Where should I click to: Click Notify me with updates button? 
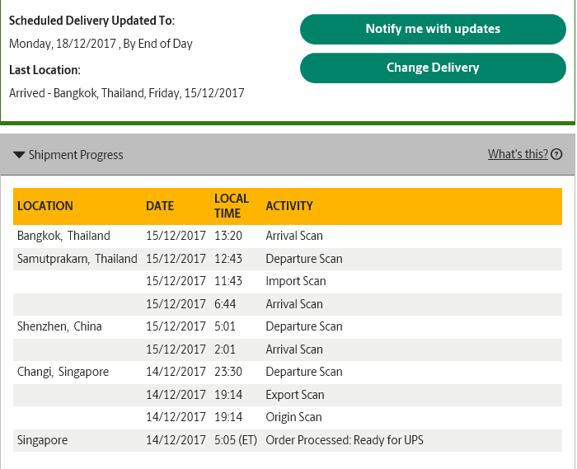(x=433, y=29)
